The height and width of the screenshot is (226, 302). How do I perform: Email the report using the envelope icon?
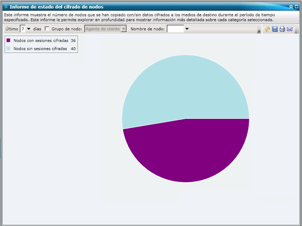click(290, 29)
